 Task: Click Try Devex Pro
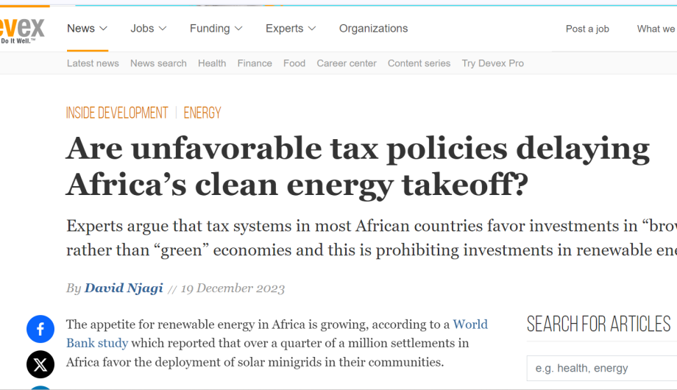pyautogui.click(x=492, y=63)
